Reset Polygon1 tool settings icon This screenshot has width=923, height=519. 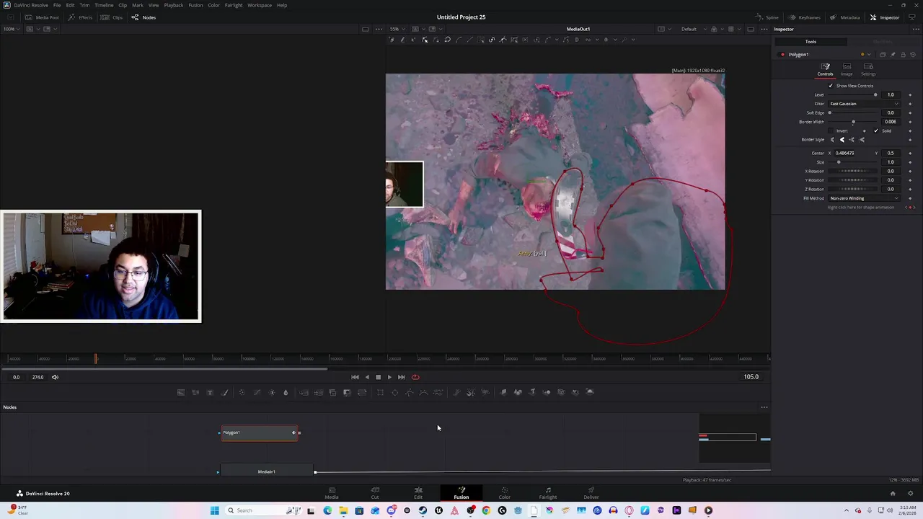pyautogui.click(x=911, y=55)
